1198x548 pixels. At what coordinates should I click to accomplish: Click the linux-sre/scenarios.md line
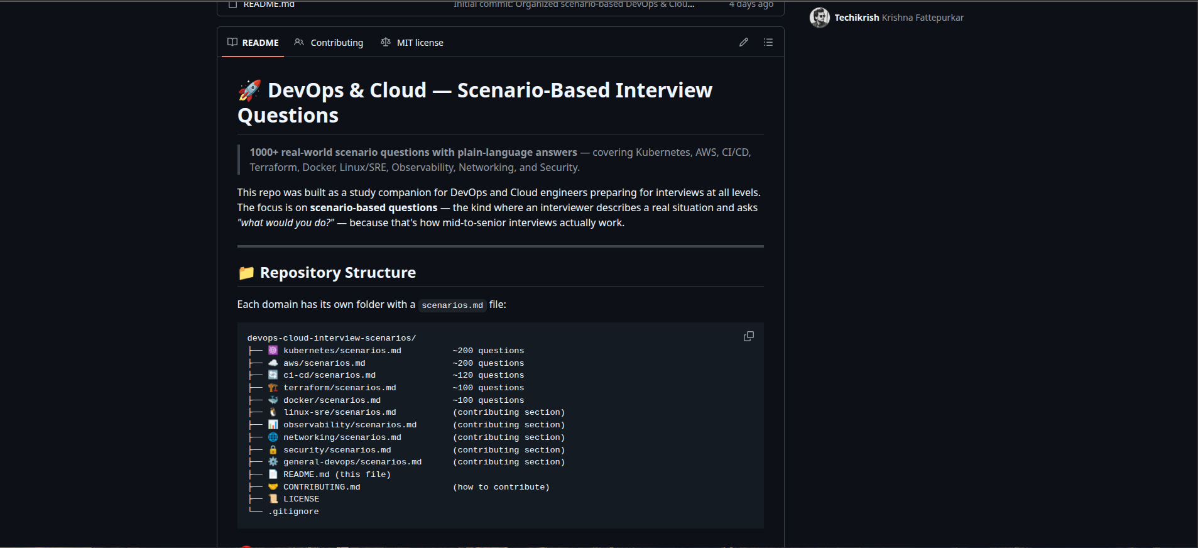tap(340, 412)
